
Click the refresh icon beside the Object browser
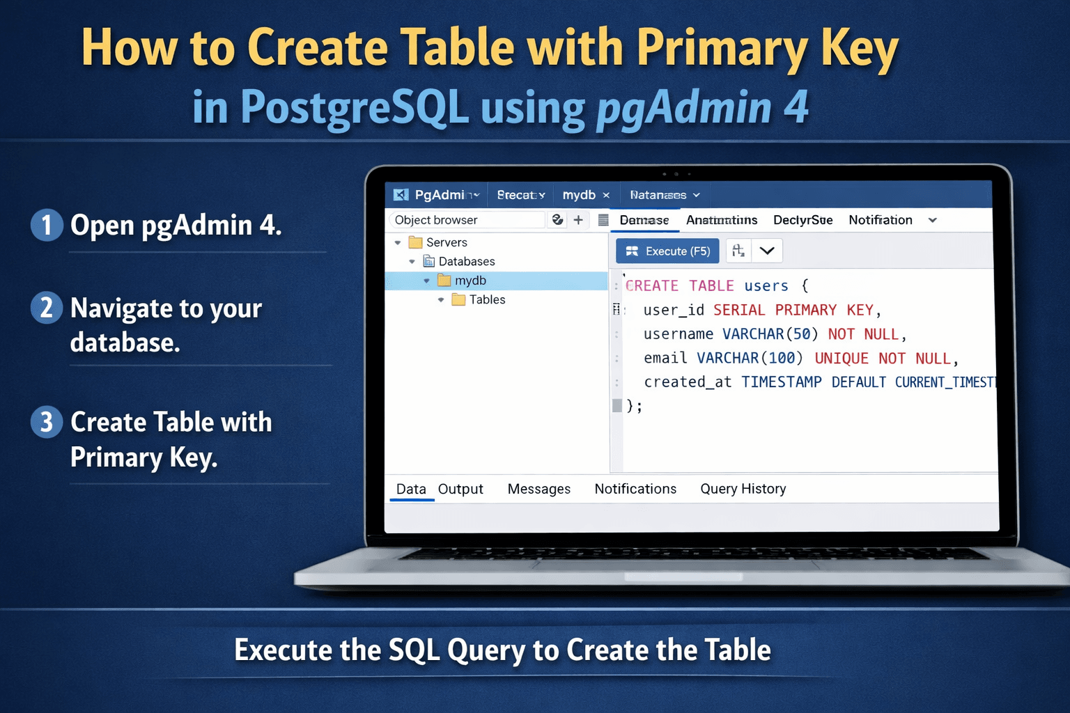tap(557, 219)
